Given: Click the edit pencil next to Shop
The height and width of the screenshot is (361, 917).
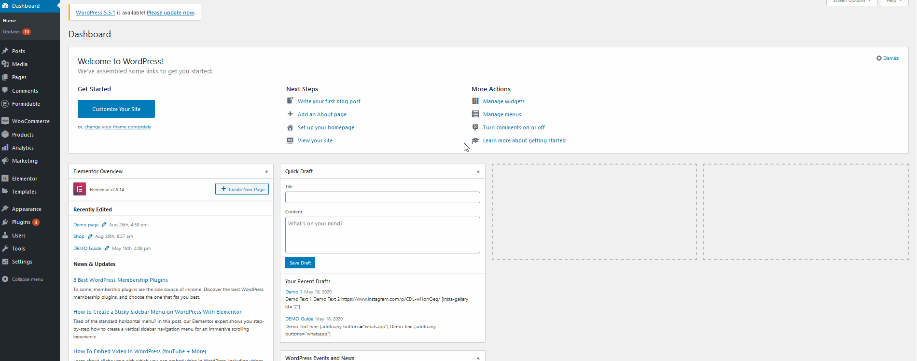Looking at the screenshot, I should (x=90, y=236).
